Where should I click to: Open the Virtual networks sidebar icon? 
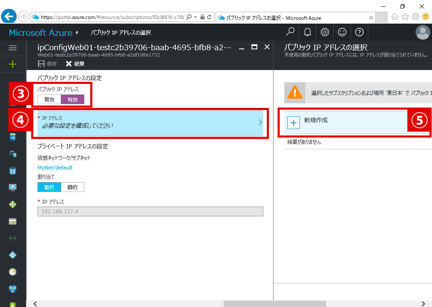pos(13,238)
